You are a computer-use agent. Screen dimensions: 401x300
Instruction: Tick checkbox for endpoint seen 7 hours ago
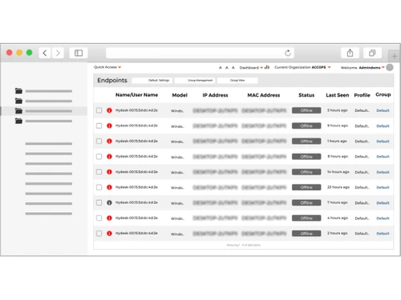pyautogui.click(x=99, y=202)
